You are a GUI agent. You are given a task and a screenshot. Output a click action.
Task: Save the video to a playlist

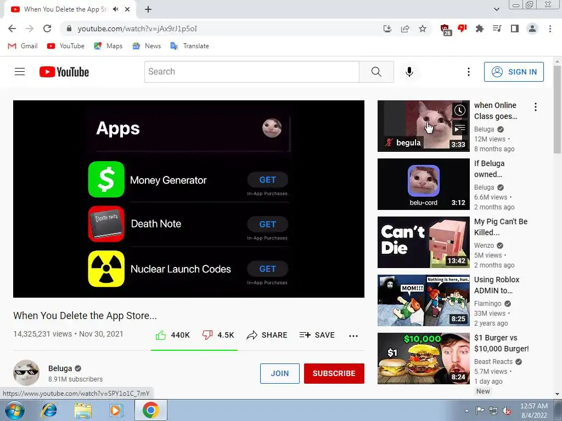(317, 335)
